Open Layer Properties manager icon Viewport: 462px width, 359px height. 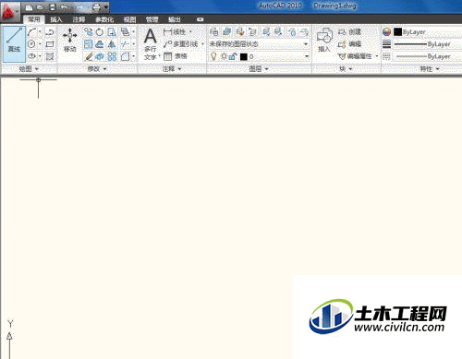pos(213,31)
